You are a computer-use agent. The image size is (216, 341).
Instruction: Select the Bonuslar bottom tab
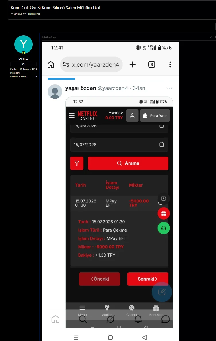pos(156,311)
